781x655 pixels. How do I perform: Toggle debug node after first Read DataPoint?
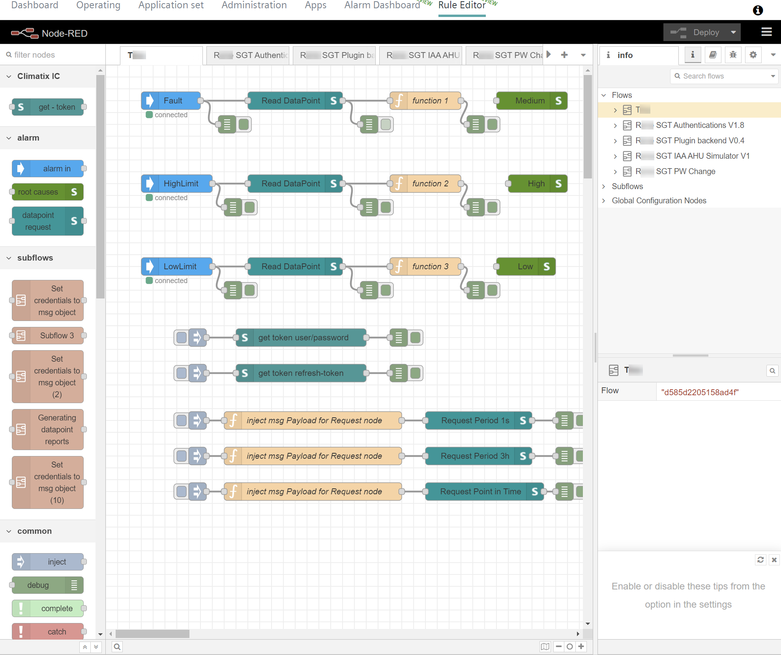coord(386,124)
